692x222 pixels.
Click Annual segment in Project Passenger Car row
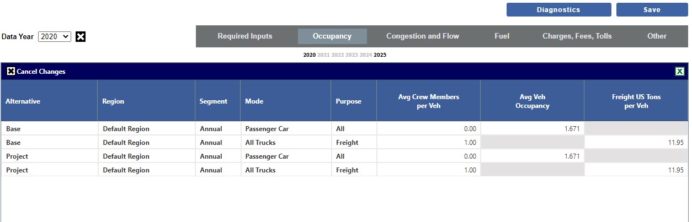211,156
